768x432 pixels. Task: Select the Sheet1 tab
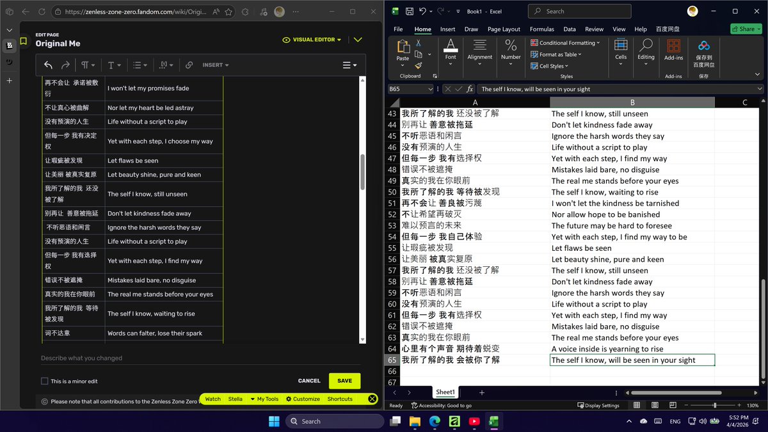pyautogui.click(x=445, y=392)
